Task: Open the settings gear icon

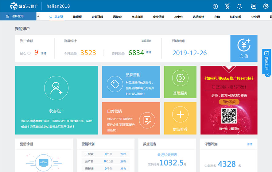Action: tap(266, 6)
